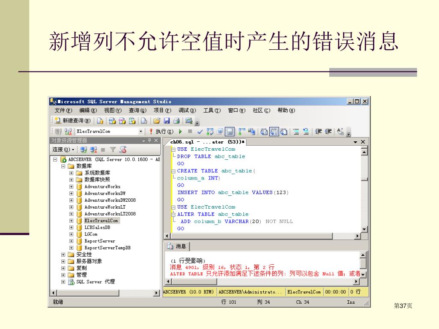The width and height of the screenshot is (439, 329).
Task: Click editor horizontal scrollbar track
Action: click(x=343, y=236)
